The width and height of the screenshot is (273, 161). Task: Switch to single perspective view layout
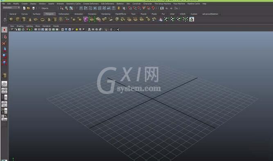(5, 84)
